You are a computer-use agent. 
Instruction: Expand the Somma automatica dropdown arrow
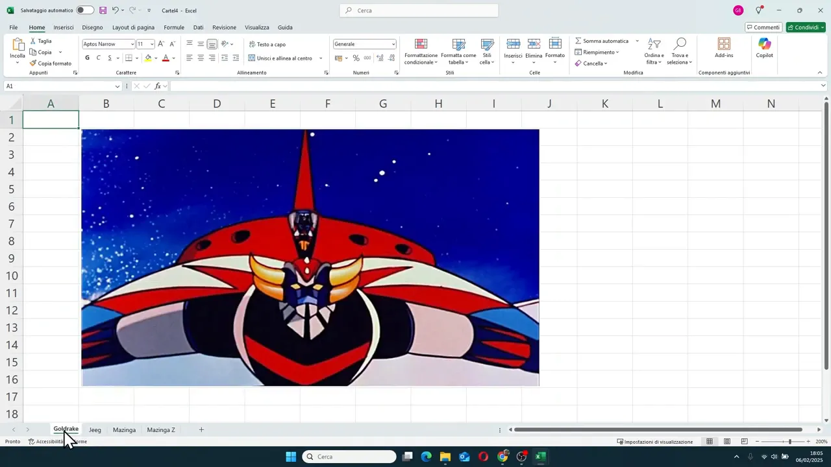[x=637, y=41]
